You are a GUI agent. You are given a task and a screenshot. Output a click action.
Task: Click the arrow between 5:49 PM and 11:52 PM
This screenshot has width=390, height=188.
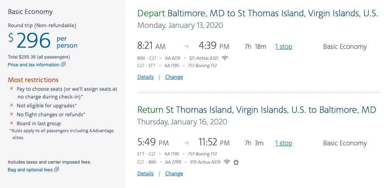tap(186, 143)
